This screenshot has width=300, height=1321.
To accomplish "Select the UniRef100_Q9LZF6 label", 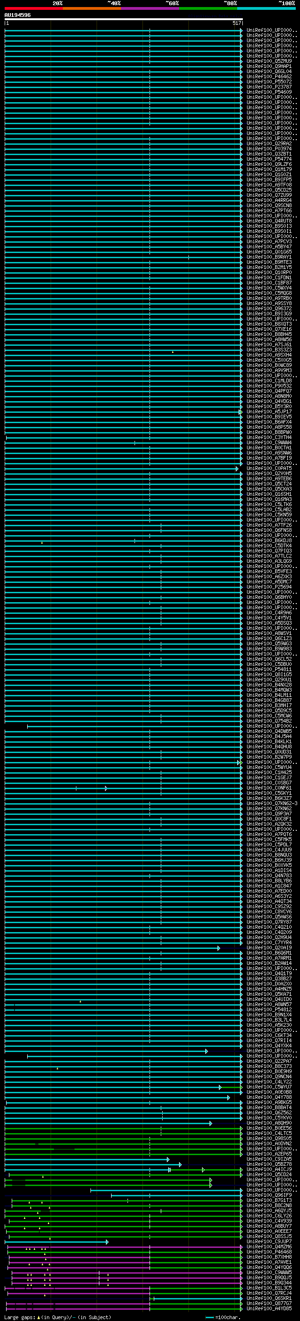I will click(269, 164).
